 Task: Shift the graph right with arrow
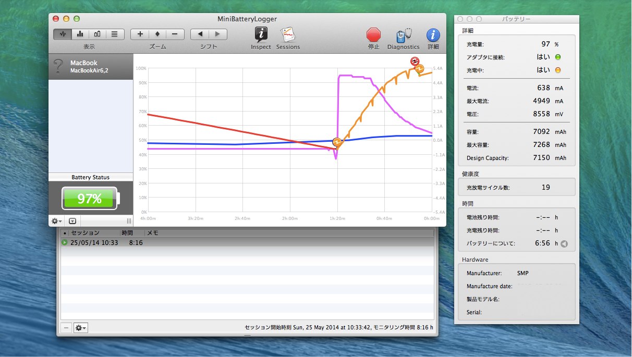point(218,34)
